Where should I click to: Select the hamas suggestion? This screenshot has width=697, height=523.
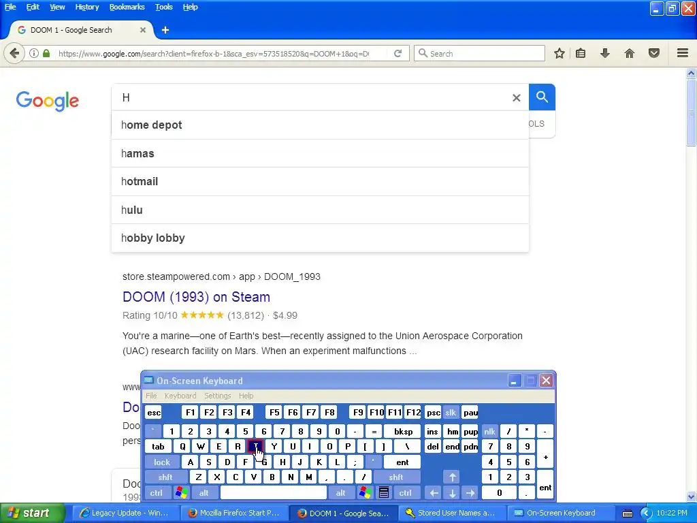point(320,153)
